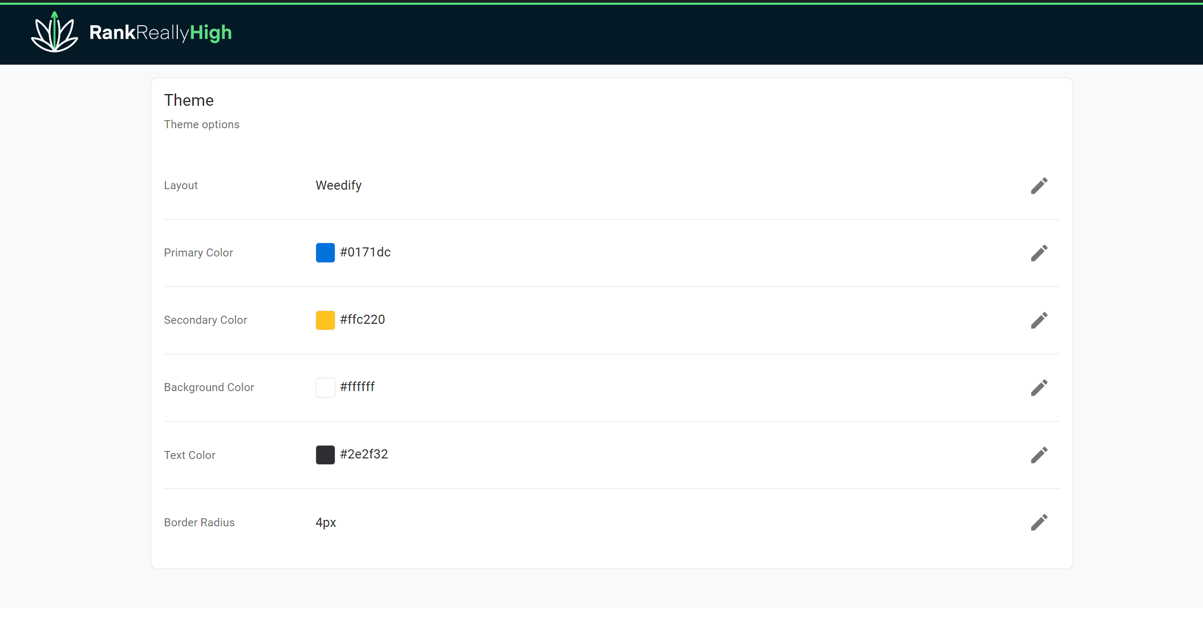Click the blue Primary Color swatch
This screenshot has width=1203, height=623.
pos(325,253)
